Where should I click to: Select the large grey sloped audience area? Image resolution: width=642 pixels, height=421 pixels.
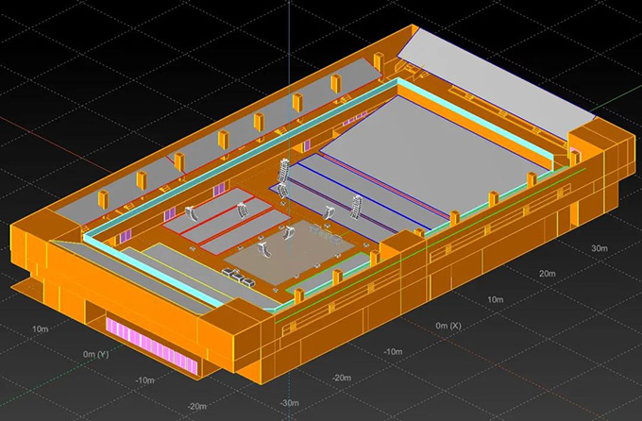point(434,156)
